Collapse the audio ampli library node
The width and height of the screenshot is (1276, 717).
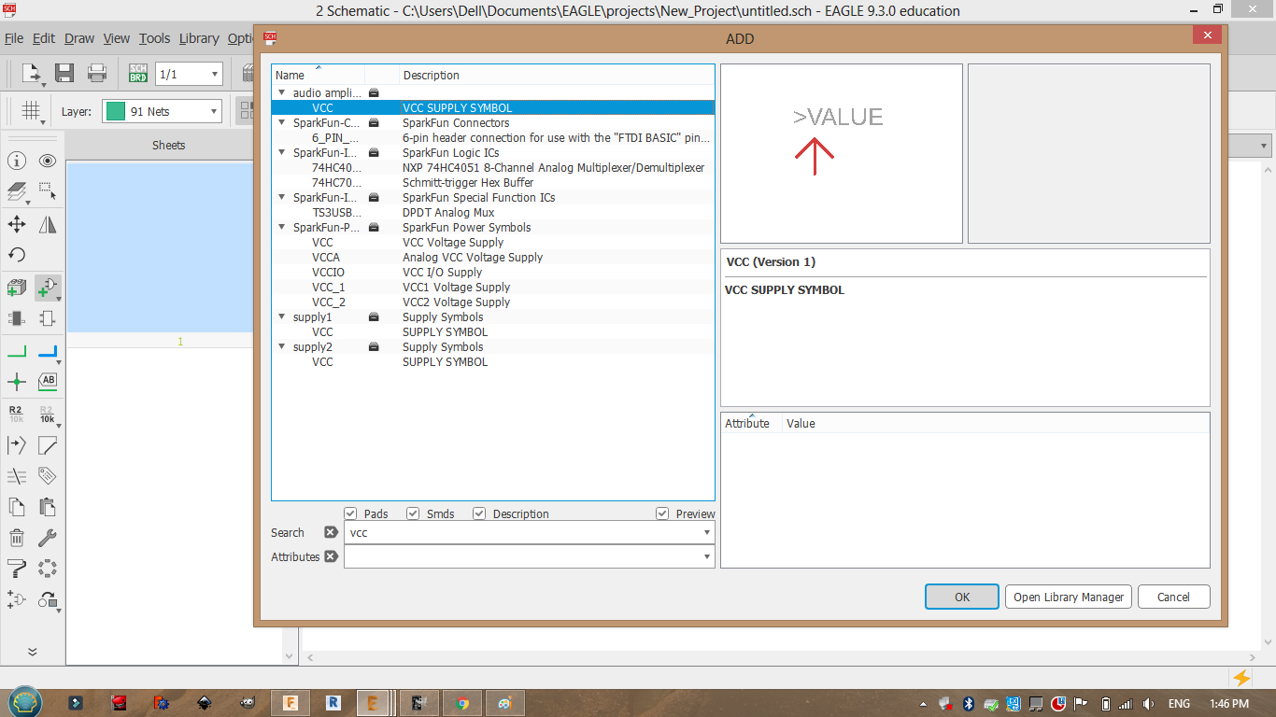(x=281, y=92)
